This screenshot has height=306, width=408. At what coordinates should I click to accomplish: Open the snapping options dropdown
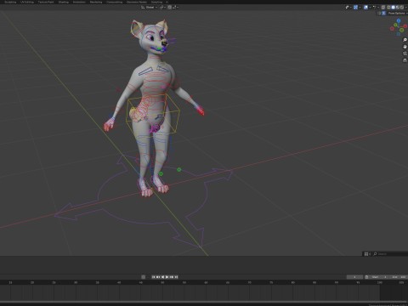[x=175, y=8]
